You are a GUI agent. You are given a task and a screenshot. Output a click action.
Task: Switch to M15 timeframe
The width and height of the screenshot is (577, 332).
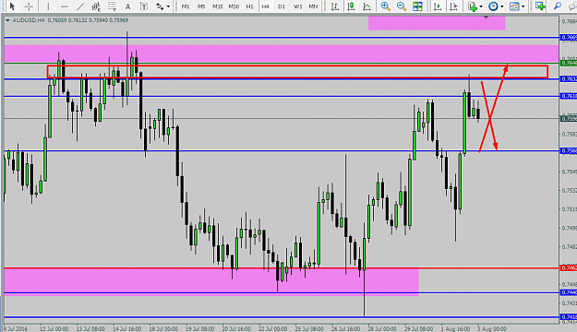pos(218,6)
